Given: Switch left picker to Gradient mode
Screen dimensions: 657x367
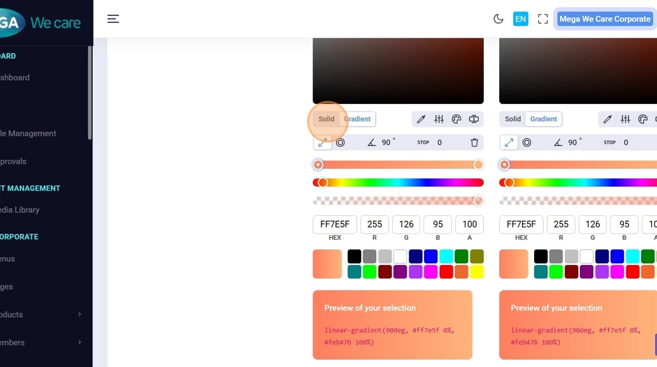Looking at the screenshot, I should point(357,119).
